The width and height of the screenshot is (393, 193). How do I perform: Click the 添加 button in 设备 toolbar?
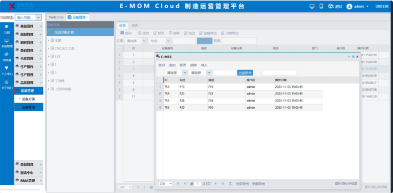pos(144,33)
